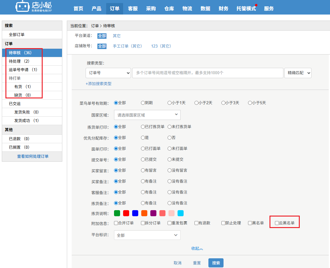Screen dimensions: 330x268
Task: Select 待审核 (36) in the sidebar
Action: [x=32, y=53]
